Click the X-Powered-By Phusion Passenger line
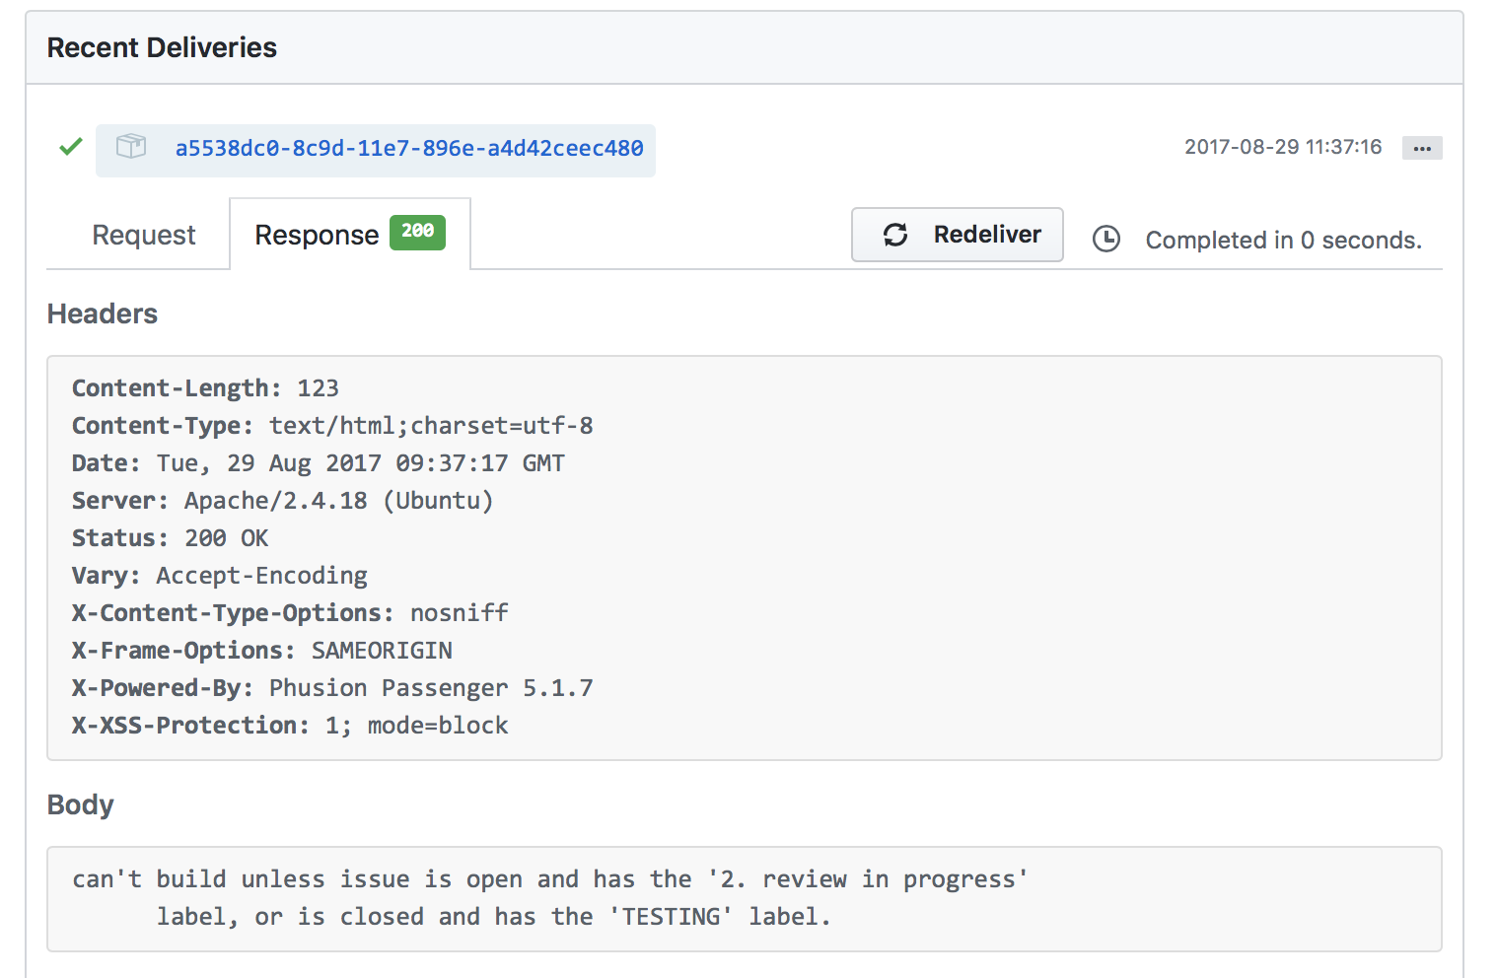Viewport: 1497px width, 978px height. (332, 688)
